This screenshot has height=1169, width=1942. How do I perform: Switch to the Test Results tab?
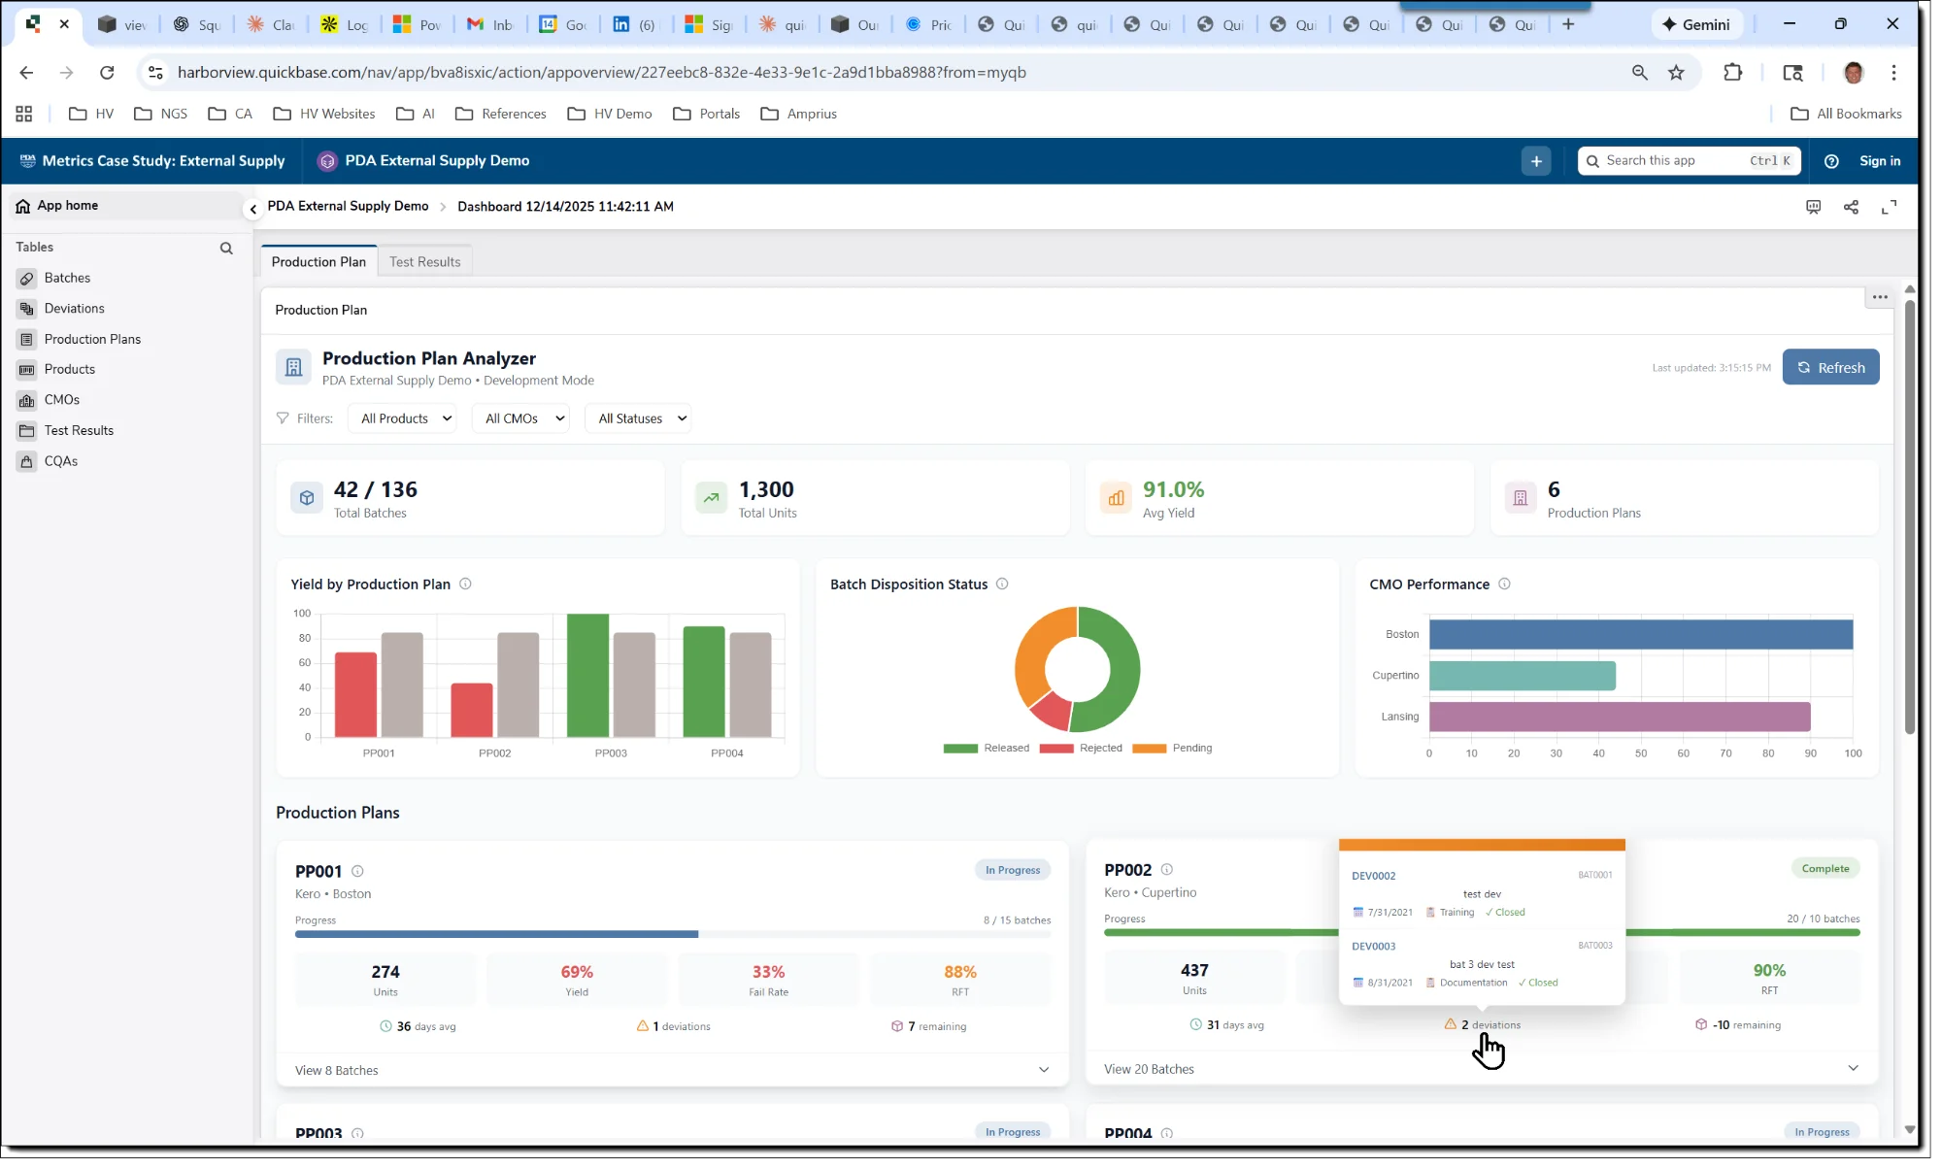click(424, 261)
